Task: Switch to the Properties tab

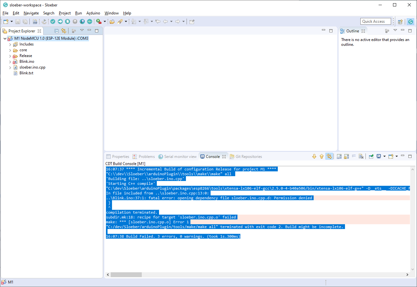Action: click(x=117, y=157)
